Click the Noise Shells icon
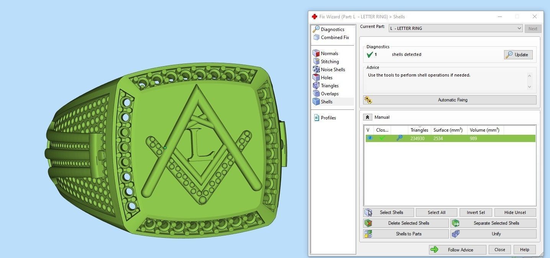Viewport: 550px width, 258px height. pos(316,70)
